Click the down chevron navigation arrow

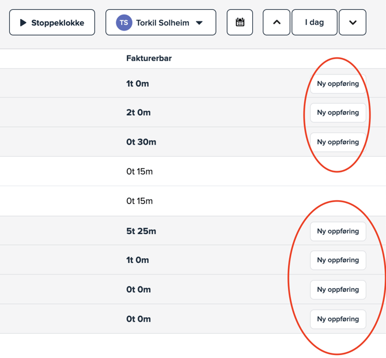[x=353, y=22]
